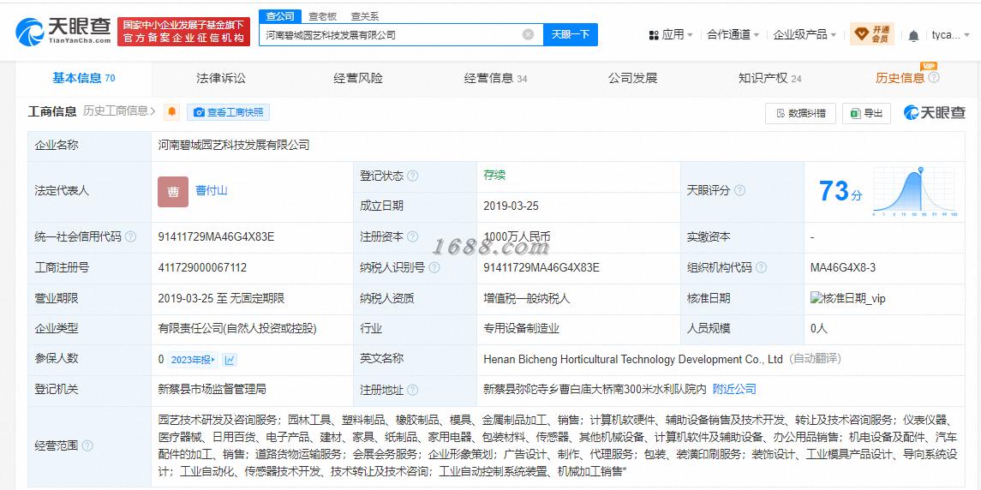Viewport: 981px width, 490px height.
Task: Click the 导出 export button
Action: 866,113
